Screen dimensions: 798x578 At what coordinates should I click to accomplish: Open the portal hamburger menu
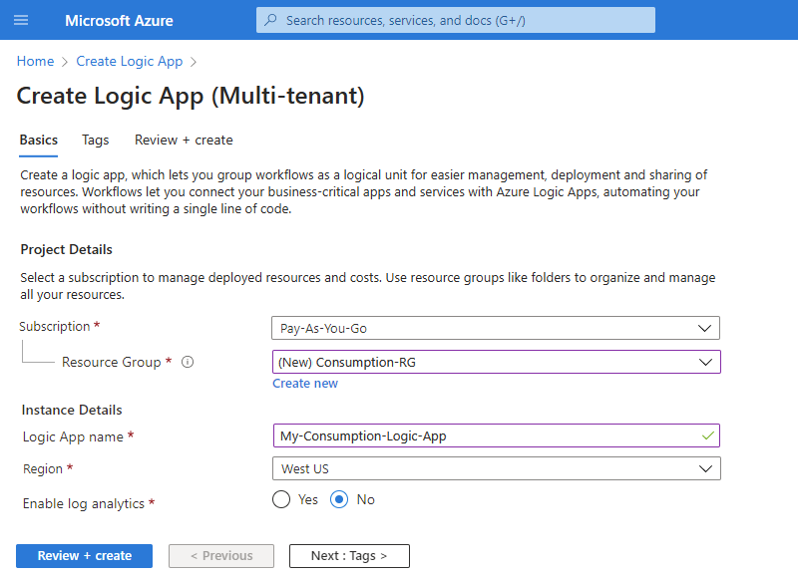point(21,20)
